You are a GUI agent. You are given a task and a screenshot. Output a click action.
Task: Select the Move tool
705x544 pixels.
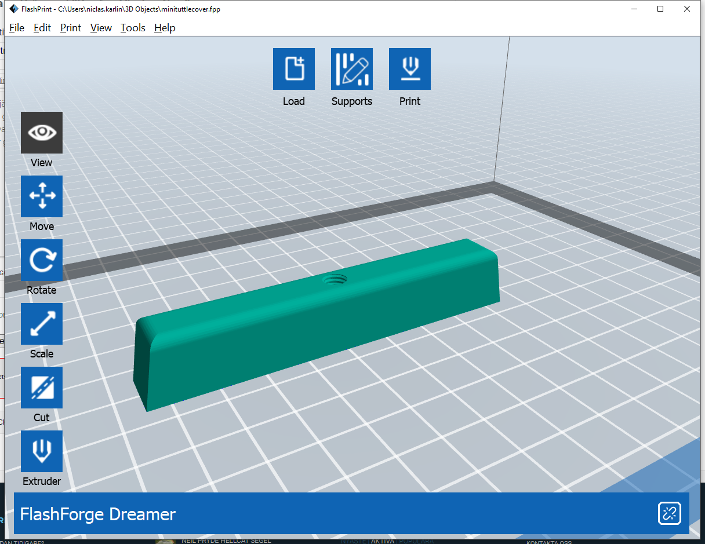coord(42,196)
